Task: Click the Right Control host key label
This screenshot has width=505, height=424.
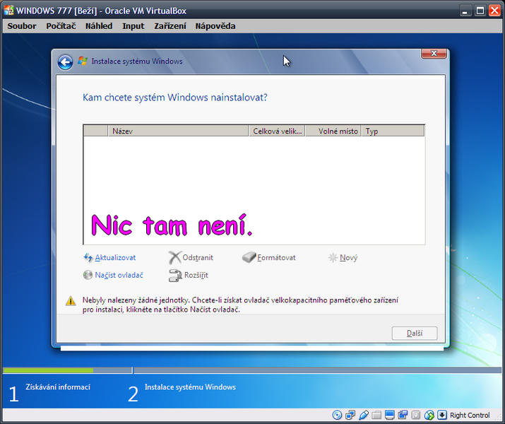Action: click(470, 416)
